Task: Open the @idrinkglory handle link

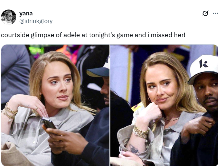Action: click(36, 21)
